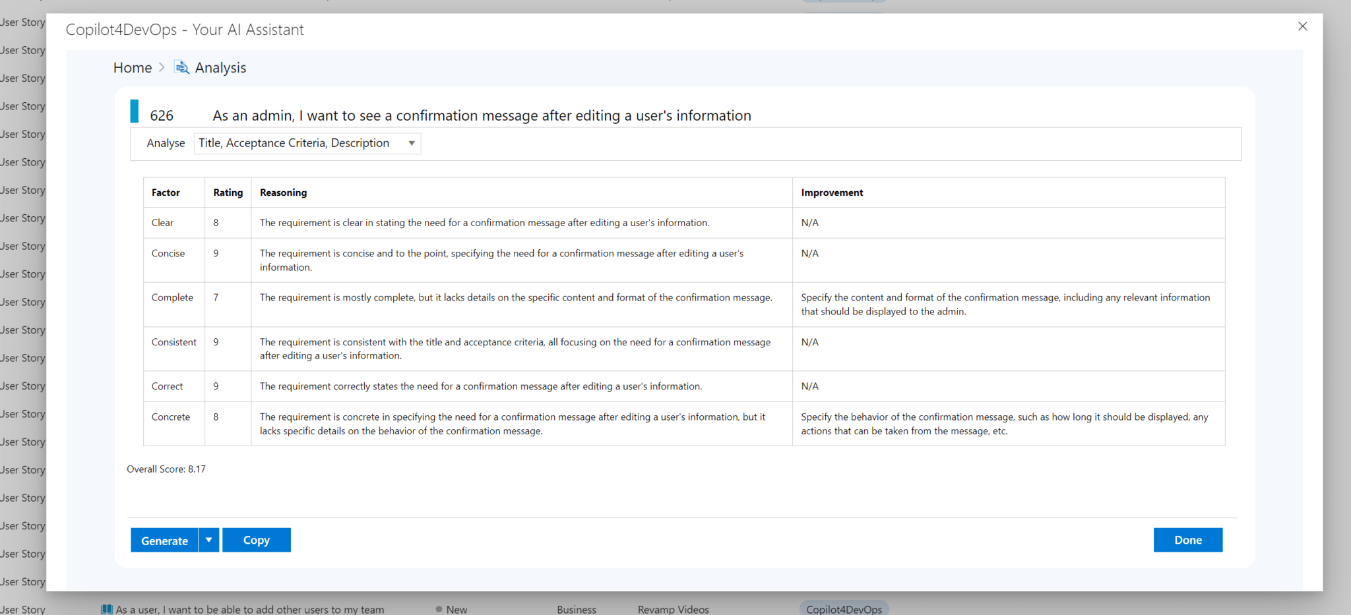
Task: Copy the analysis results
Action: (x=256, y=540)
